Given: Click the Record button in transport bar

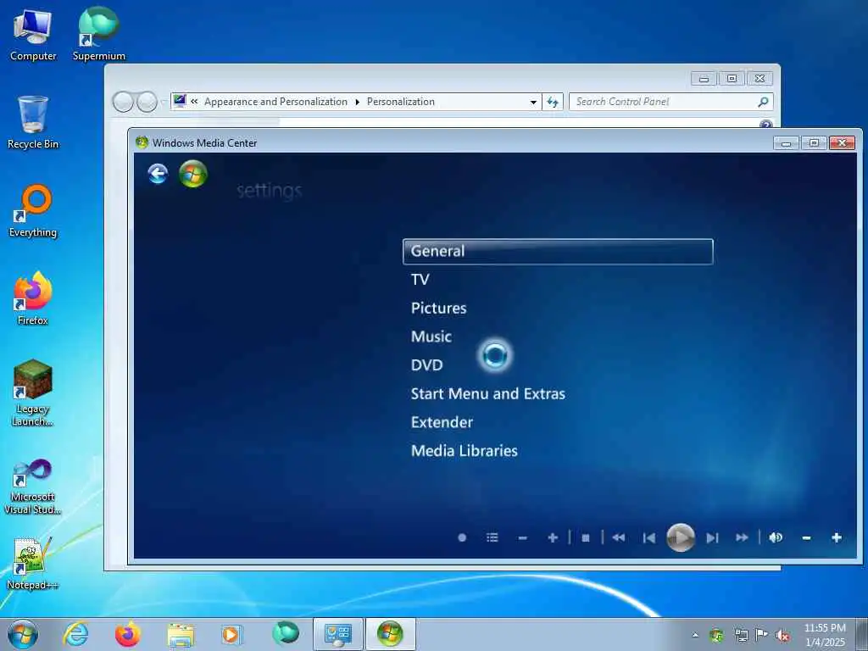Looking at the screenshot, I should (x=462, y=537).
